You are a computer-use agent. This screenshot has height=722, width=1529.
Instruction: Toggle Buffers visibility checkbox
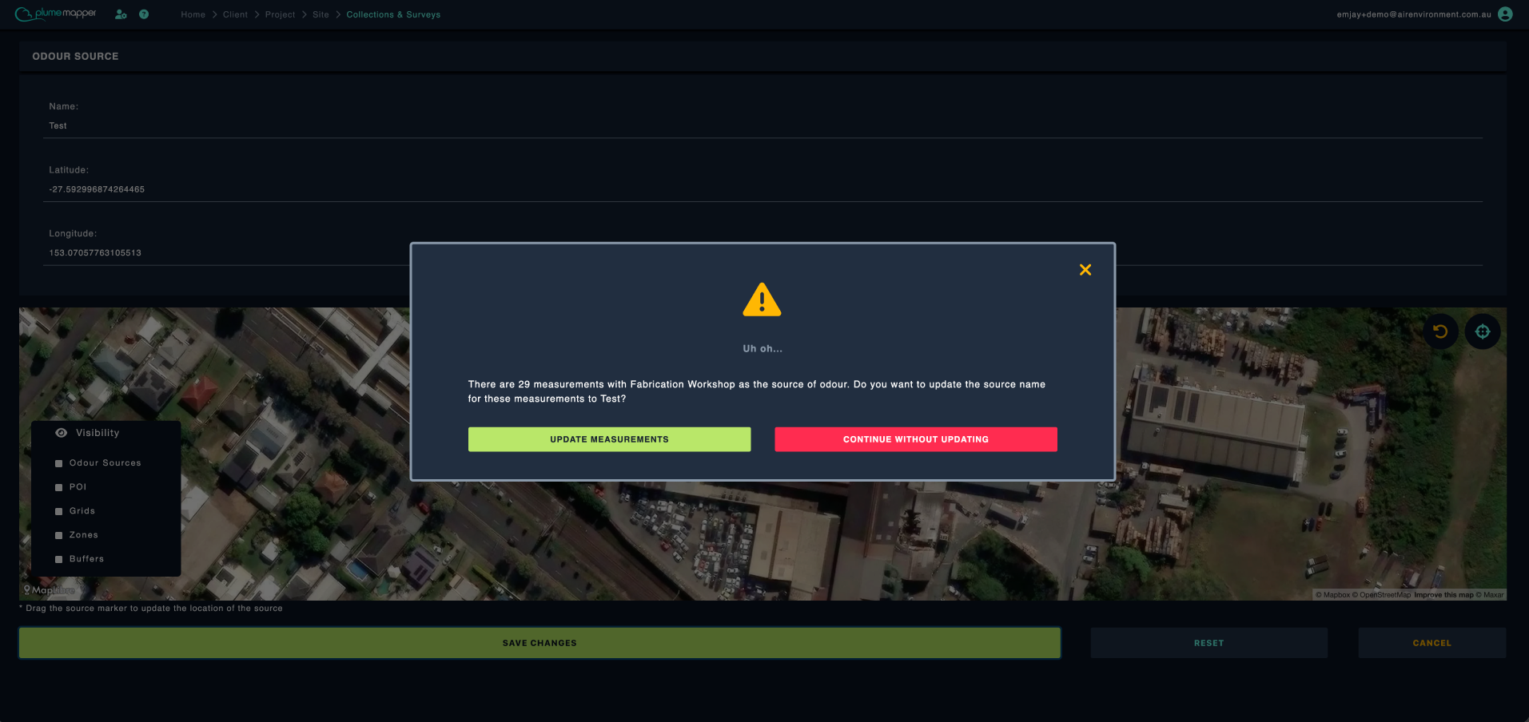[58, 559]
